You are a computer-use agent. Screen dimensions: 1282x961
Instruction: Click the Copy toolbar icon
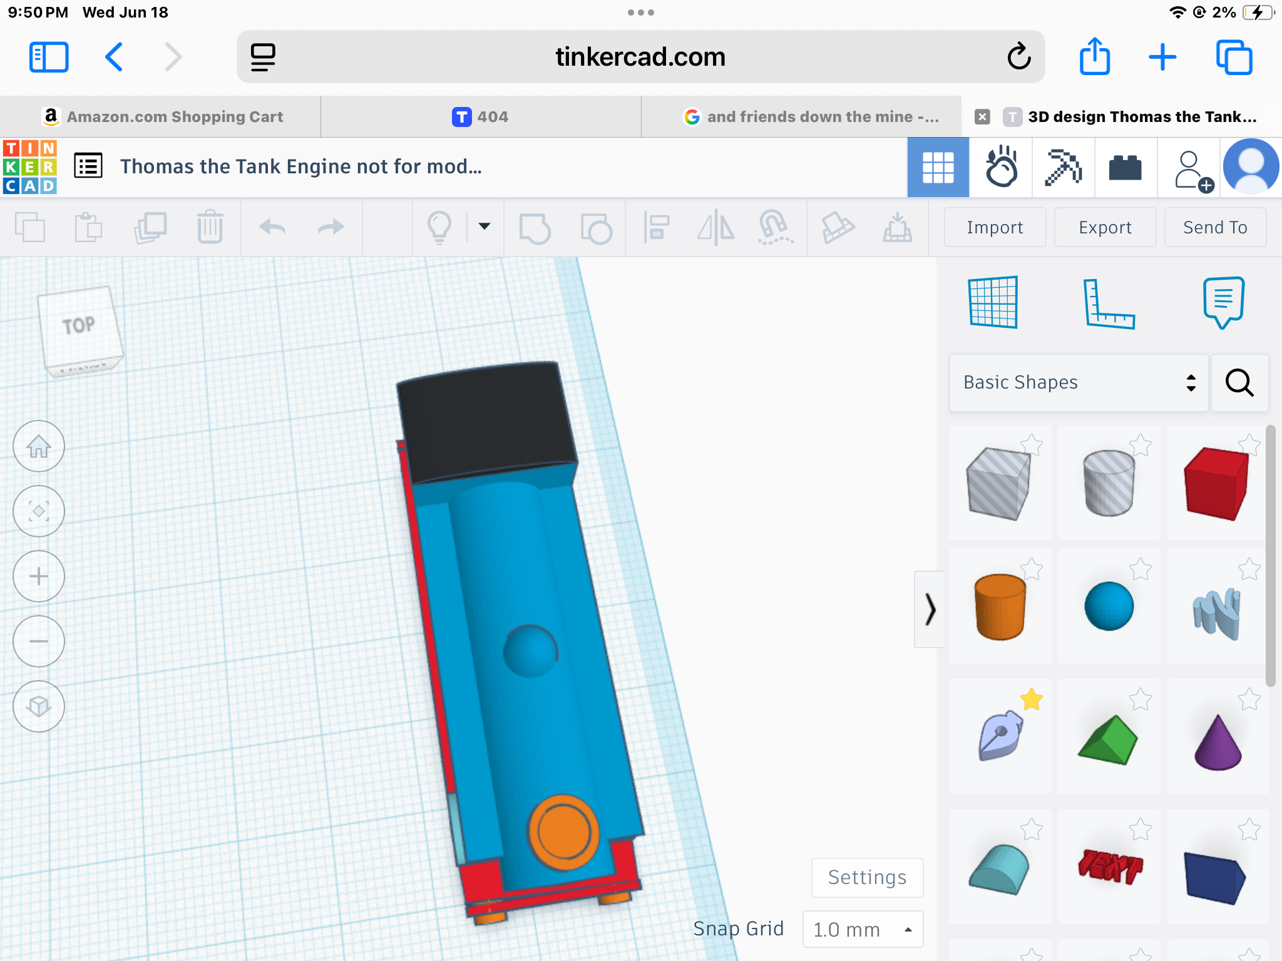[30, 227]
